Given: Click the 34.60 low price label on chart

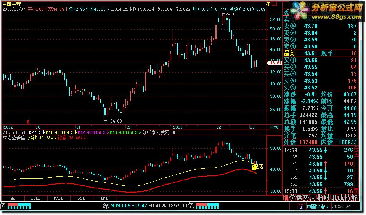Looking at the screenshot, I should [x=116, y=121].
